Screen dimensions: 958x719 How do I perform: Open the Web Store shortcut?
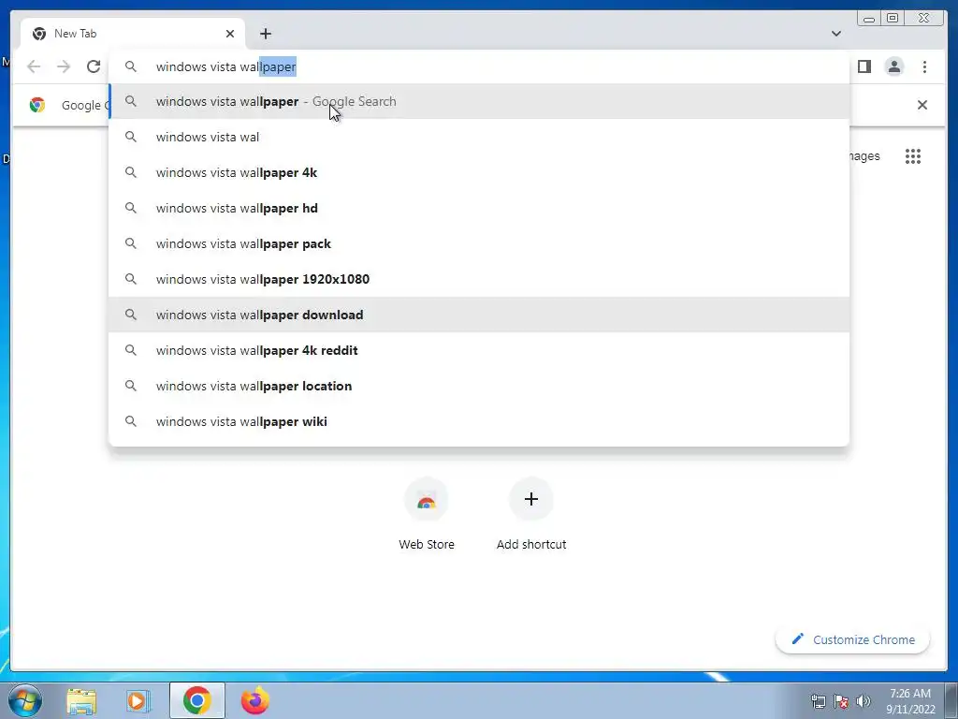click(427, 515)
